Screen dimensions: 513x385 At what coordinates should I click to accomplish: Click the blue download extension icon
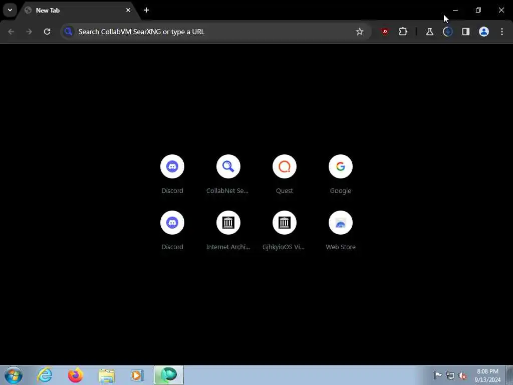point(447,32)
